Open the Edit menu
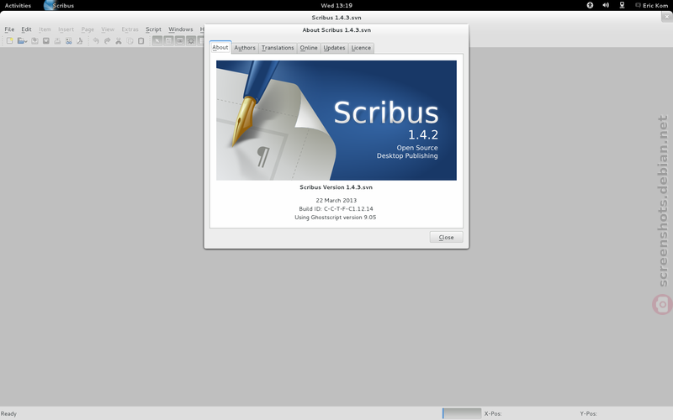 tap(26, 29)
